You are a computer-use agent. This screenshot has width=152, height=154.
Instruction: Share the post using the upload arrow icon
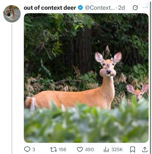click(x=145, y=149)
